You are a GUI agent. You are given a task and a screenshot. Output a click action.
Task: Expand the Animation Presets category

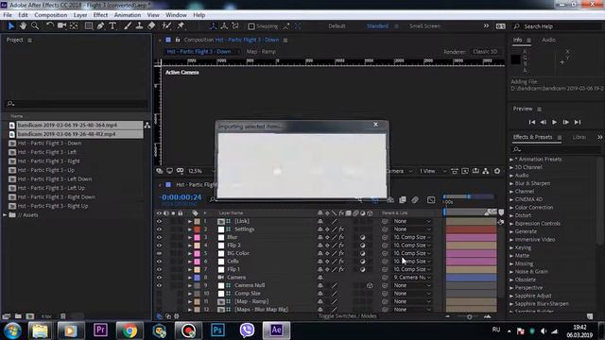point(511,160)
